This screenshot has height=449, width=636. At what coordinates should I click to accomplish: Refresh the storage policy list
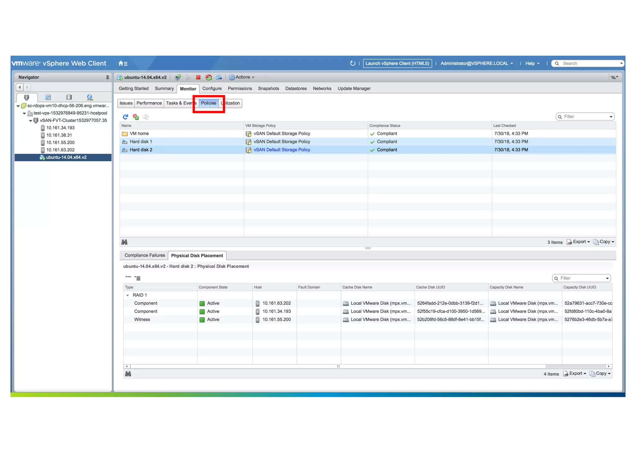click(x=125, y=117)
